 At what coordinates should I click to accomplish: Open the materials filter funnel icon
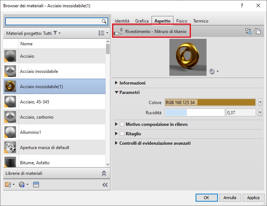click(55, 33)
